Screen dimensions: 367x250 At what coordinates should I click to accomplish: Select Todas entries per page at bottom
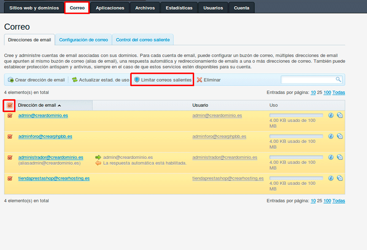(338, 201)
